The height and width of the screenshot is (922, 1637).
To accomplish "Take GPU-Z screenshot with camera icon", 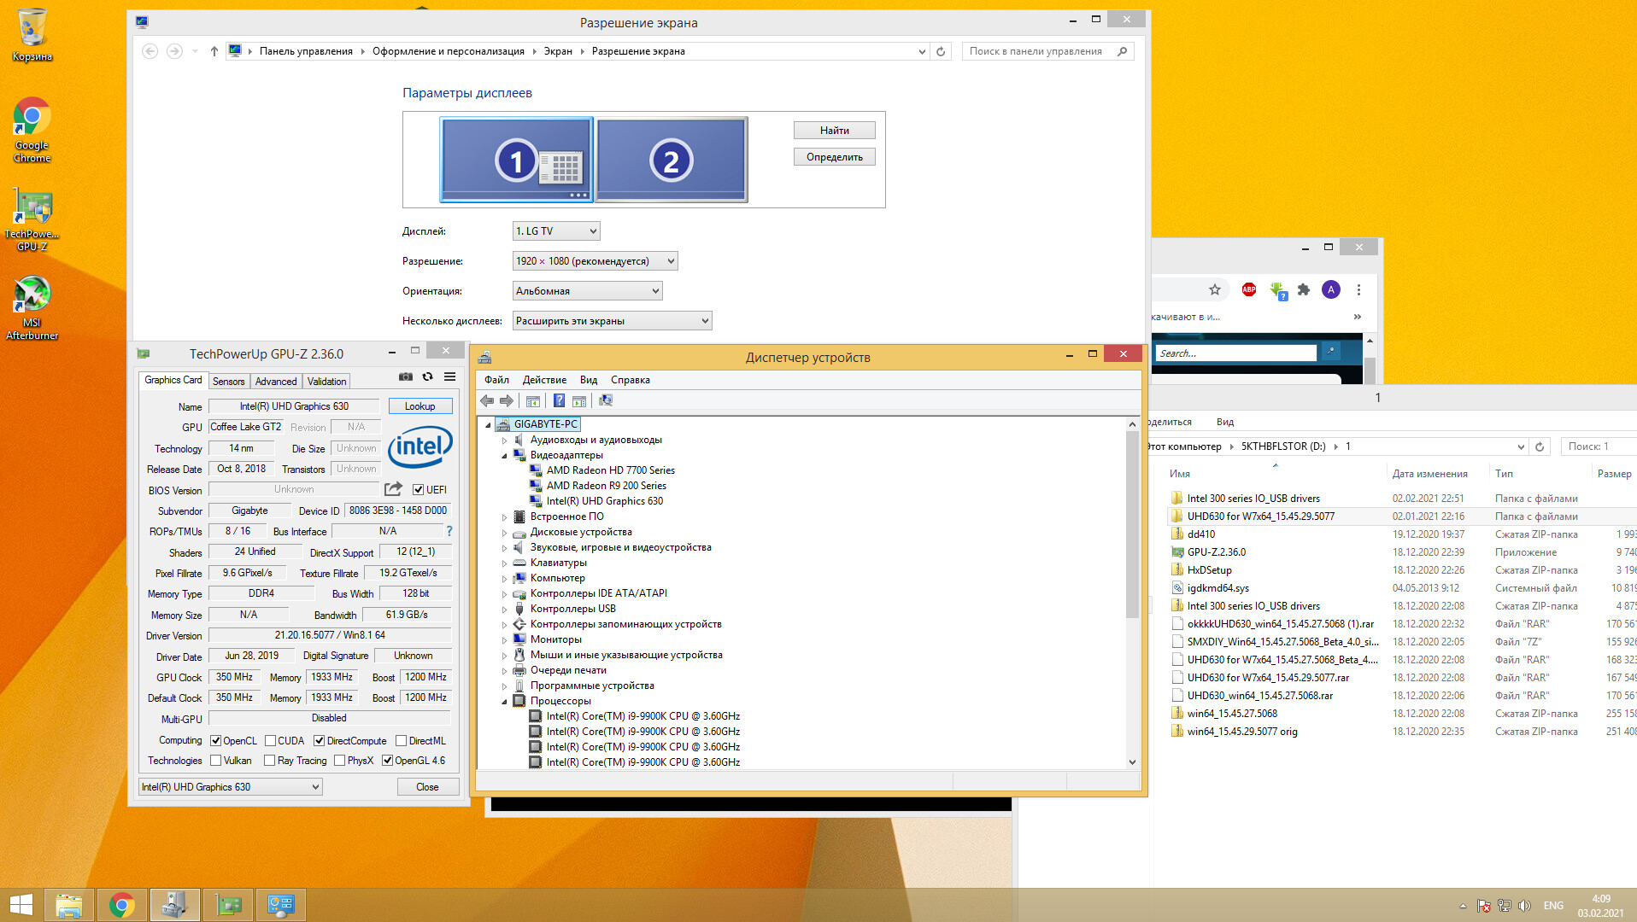I will (x=406, y=376).
